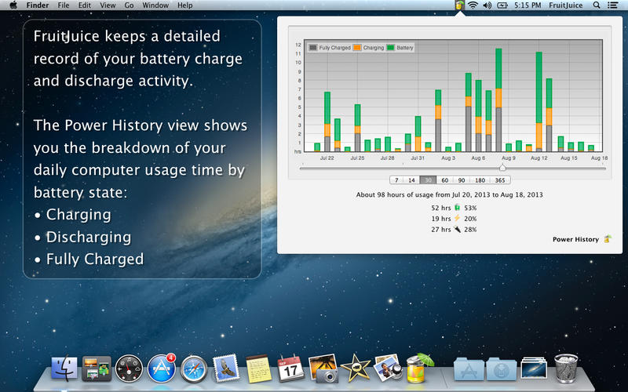Click the lightning bolt icon beside 19 hrs

(458, 219)
